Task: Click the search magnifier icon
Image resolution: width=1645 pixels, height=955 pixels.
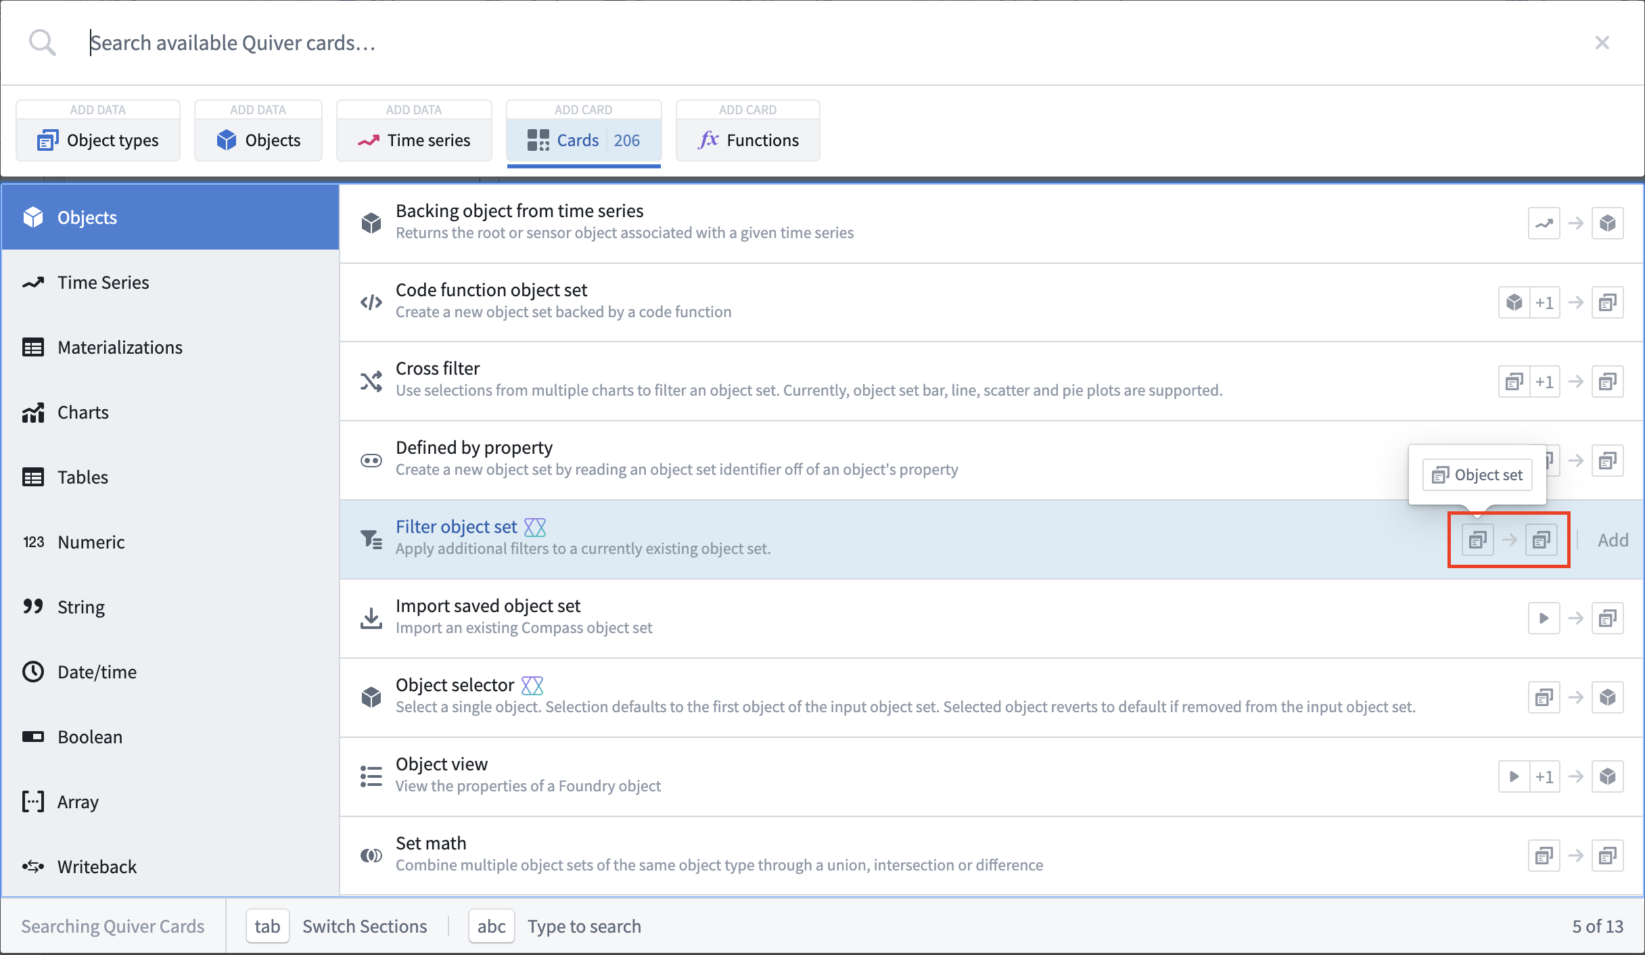Action: (x=43, y=43)
